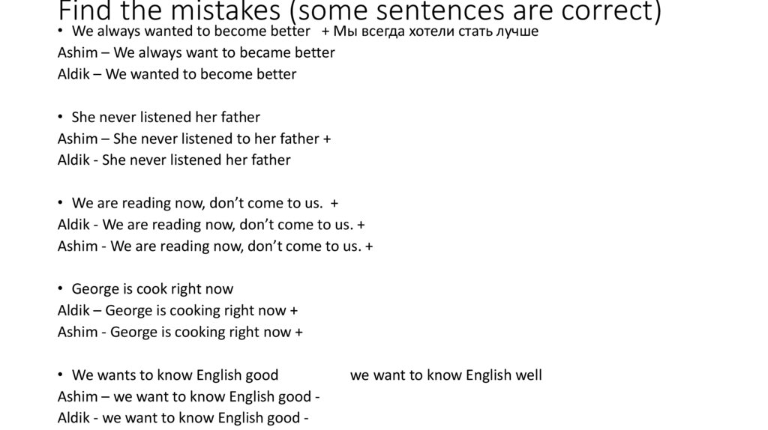Click the bullet 'We always wanted to become better'
The image size is (768, 430).
tap(190, 31)
